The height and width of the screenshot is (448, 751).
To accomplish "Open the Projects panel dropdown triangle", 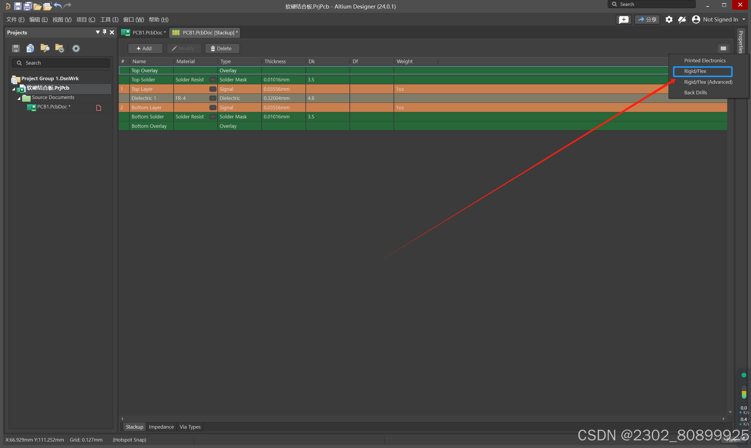I will [98, 32].
